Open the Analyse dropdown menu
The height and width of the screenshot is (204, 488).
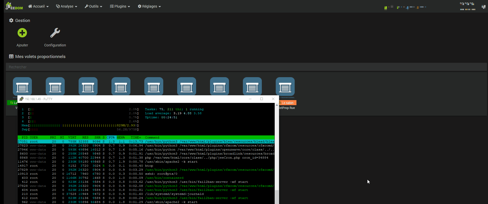pyautogui.click(x=67, y=6)
